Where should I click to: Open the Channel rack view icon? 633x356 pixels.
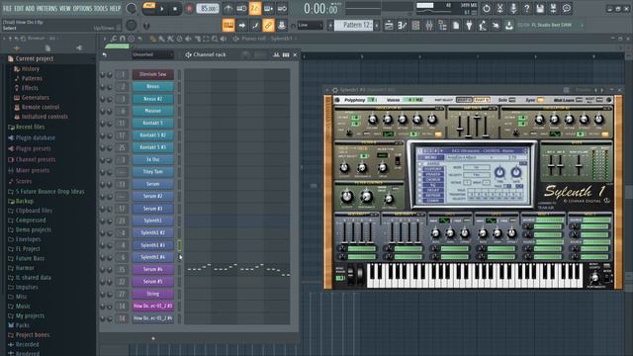point(415,26)
